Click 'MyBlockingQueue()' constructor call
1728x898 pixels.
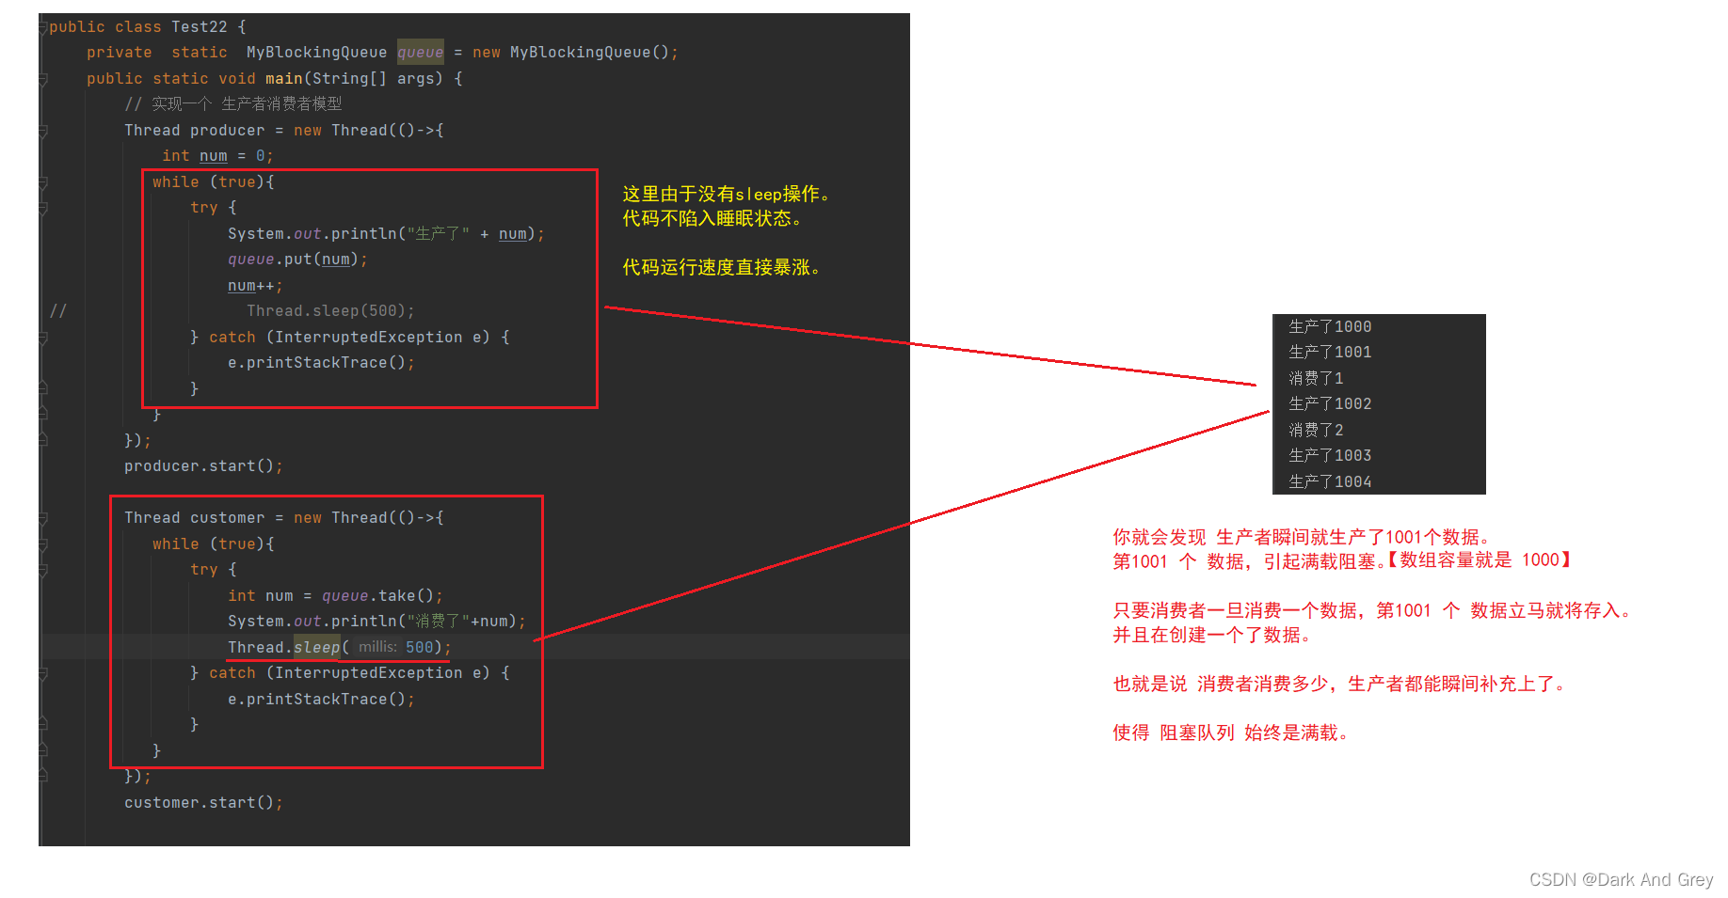click(x=589, y=53)
